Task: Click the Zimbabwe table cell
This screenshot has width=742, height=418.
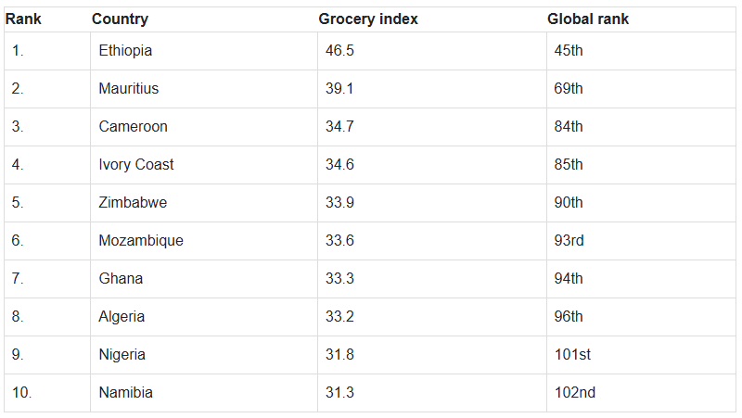Action: click(134, 203)
